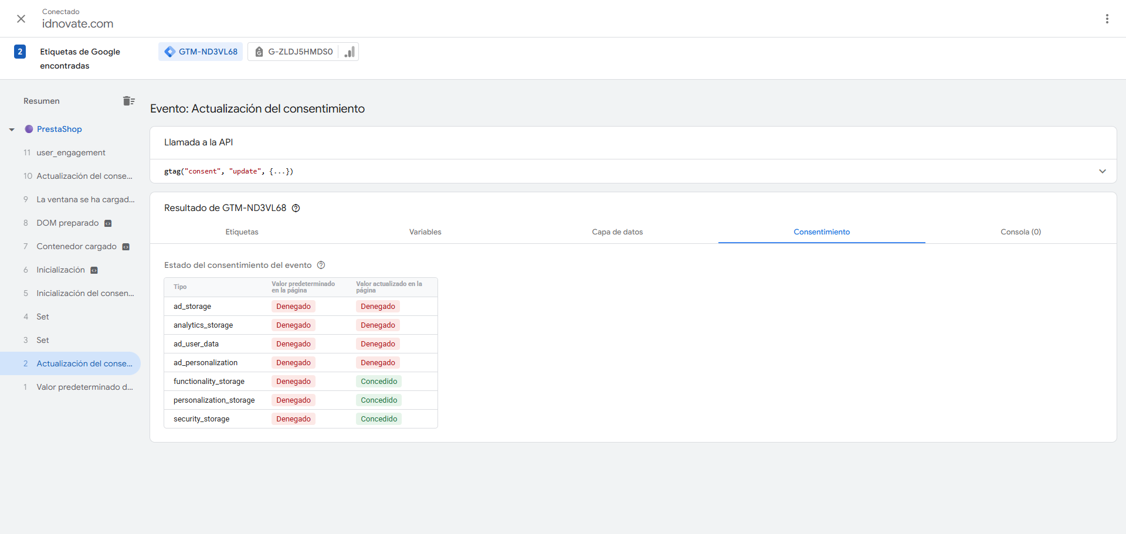
Task: Select event 3 Set
Action: (70, 340)
